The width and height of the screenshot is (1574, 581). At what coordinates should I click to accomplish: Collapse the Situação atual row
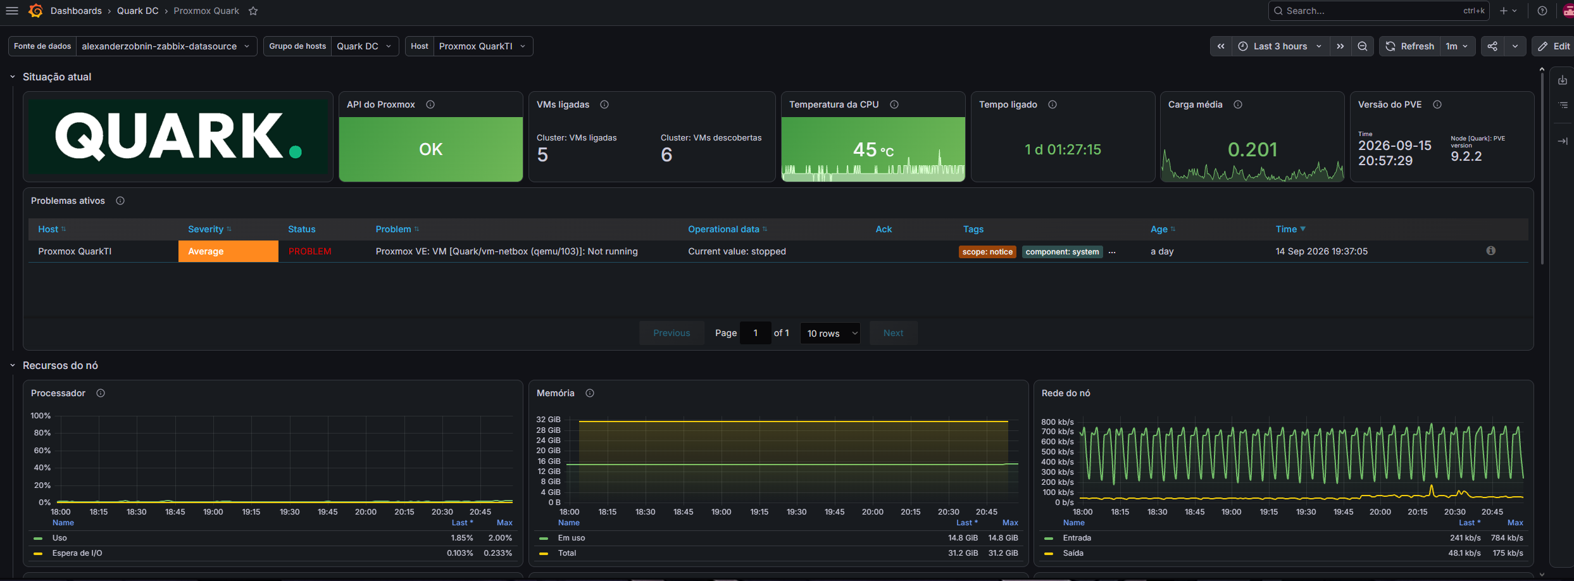[12, 77]
